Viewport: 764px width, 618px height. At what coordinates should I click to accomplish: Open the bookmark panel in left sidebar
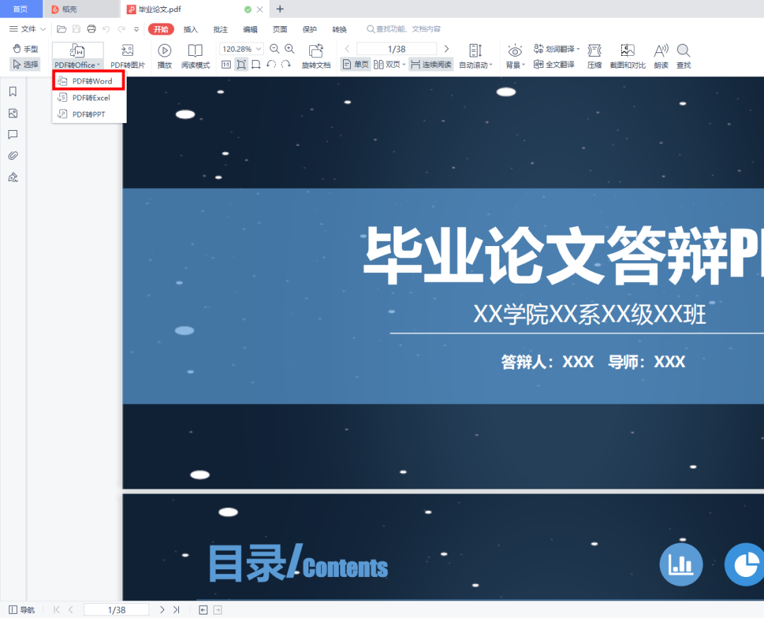tap(13, 92)
